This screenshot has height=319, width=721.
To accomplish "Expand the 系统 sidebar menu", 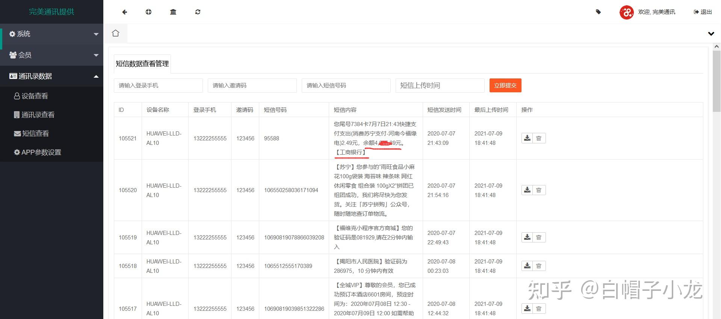I will click(51, 34).
